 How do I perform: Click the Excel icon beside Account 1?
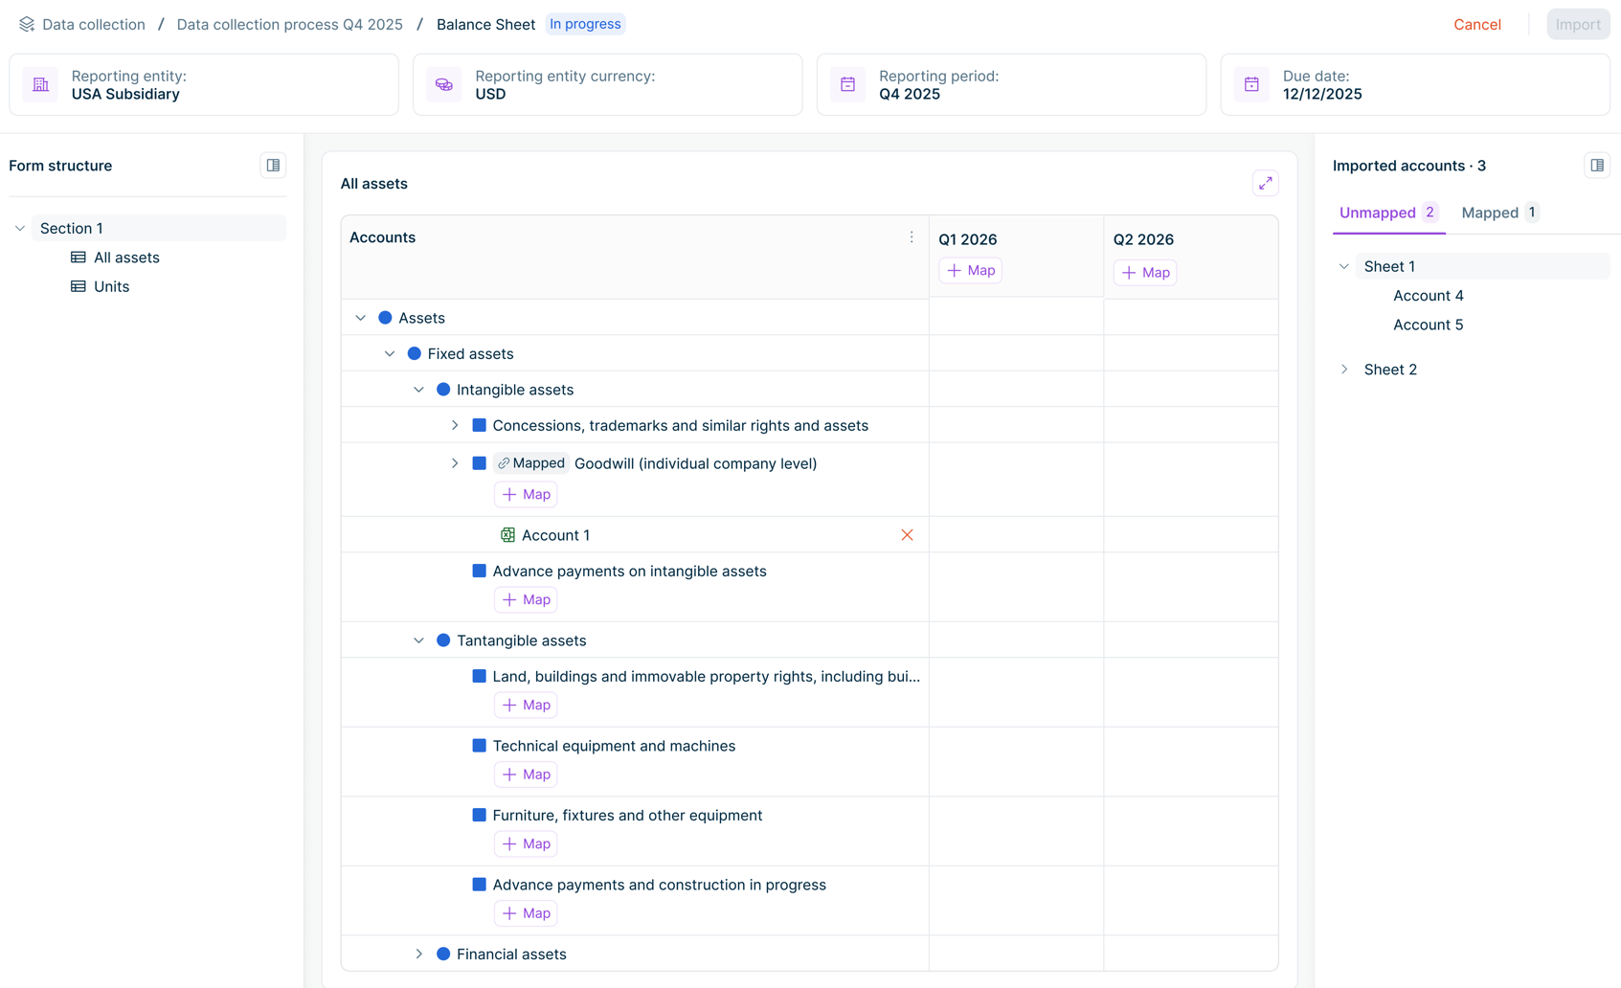[x=507, y=535]
